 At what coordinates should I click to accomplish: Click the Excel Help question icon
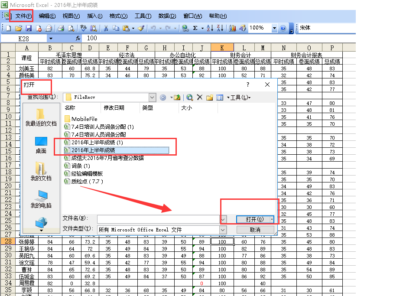[283, 28]
